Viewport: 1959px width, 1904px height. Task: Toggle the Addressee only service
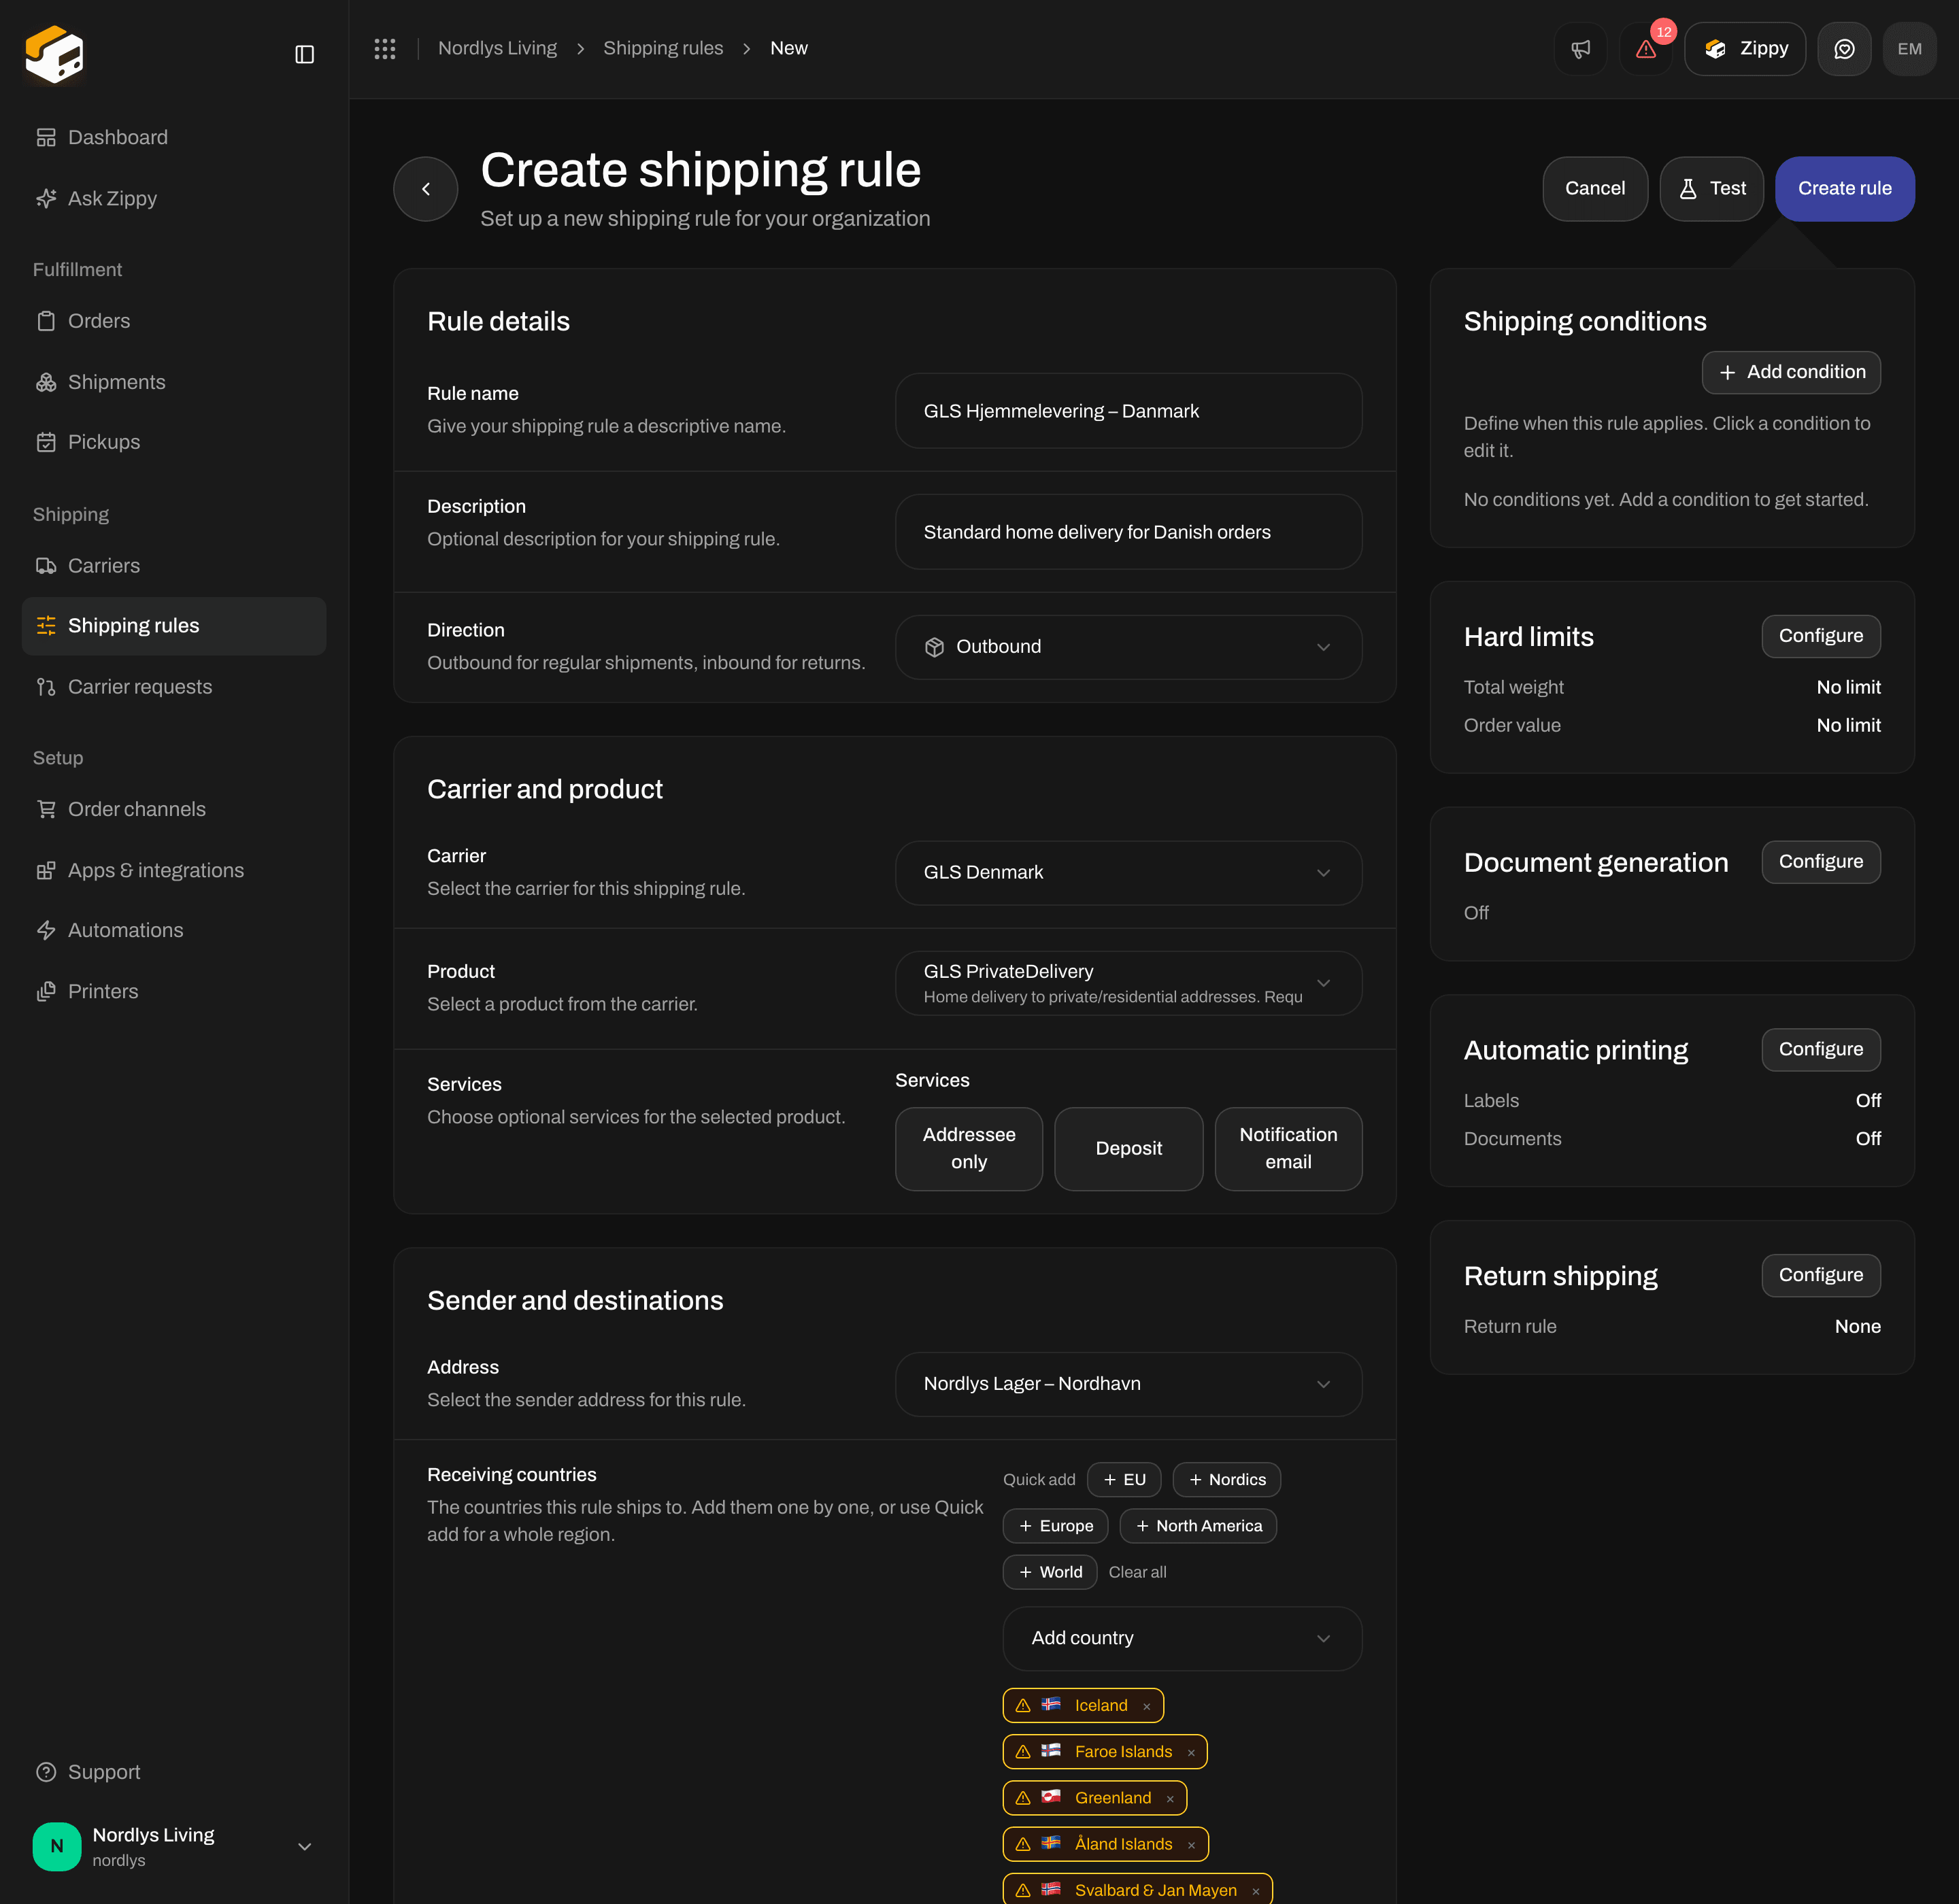pyautogui.click(x=969, y=1148)
